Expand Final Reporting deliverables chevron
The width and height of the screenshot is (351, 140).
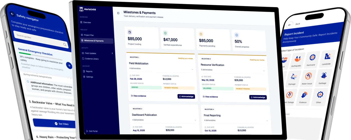(x=267, y=121)
